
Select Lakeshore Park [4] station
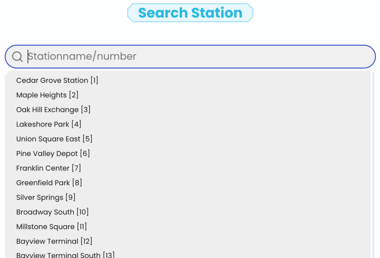(48, 124)
